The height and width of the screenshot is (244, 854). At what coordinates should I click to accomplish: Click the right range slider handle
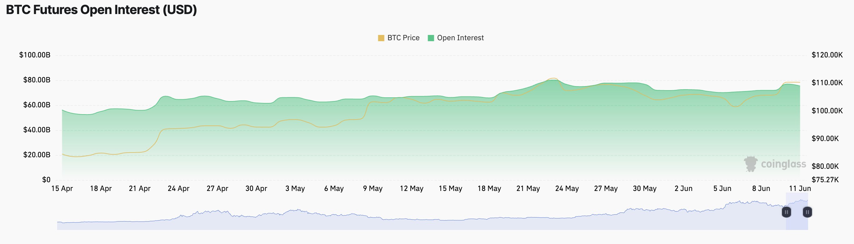pyautogui.click(x=807, y=212)
